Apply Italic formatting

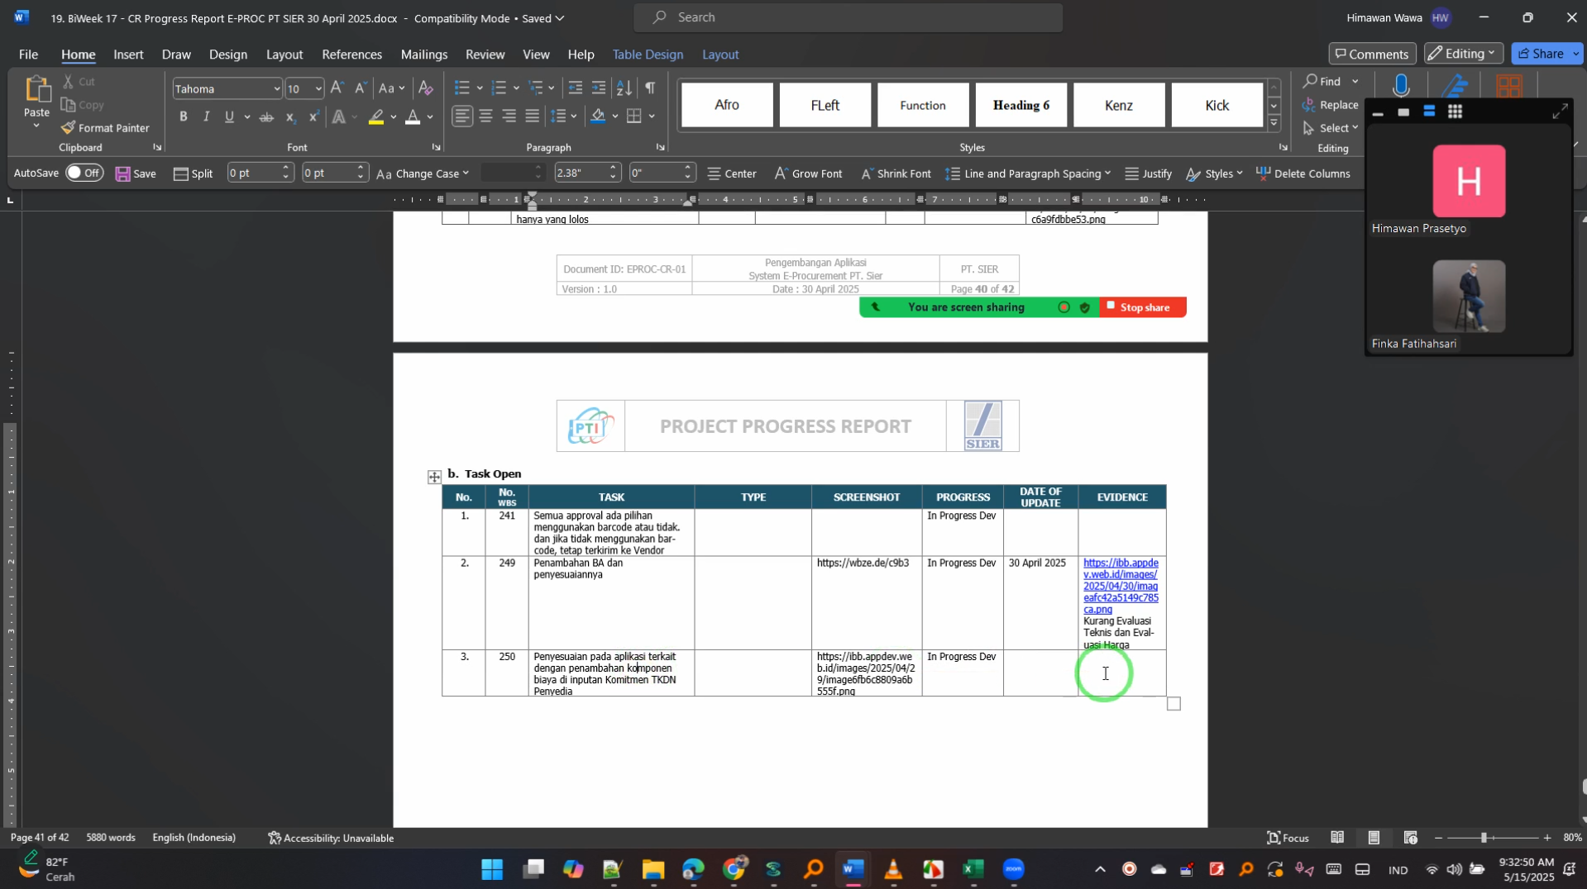[206, 116]
